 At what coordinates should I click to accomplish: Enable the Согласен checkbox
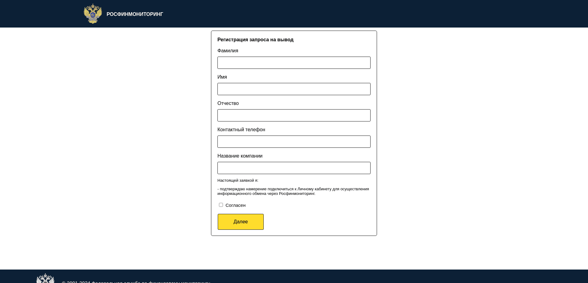pyautogui.click(x=221, y=205)
